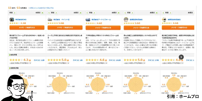Click the 5.0点 score beside the ペイント王 name

pos(61,23)
